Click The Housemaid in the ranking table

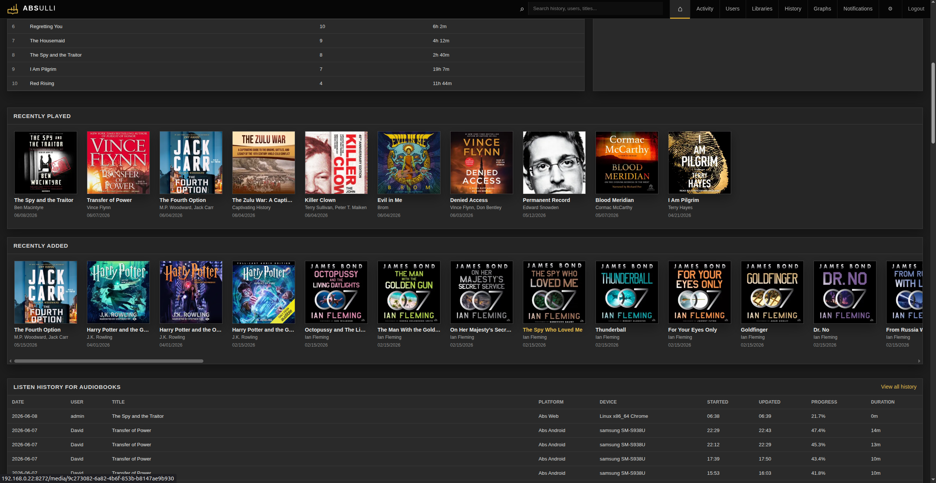tap(47, 41)
